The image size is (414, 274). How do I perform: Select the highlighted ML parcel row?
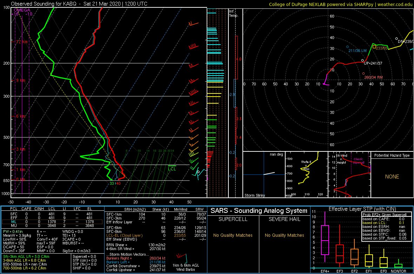click(x=52, y=222)
